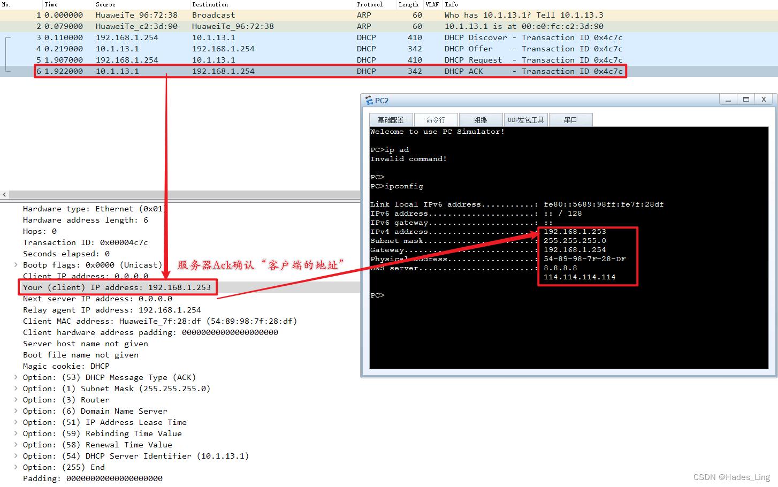Select the DHCP Offer packet row
The width and height of the screenshot is (778, 487).
[x=389, y=49]
